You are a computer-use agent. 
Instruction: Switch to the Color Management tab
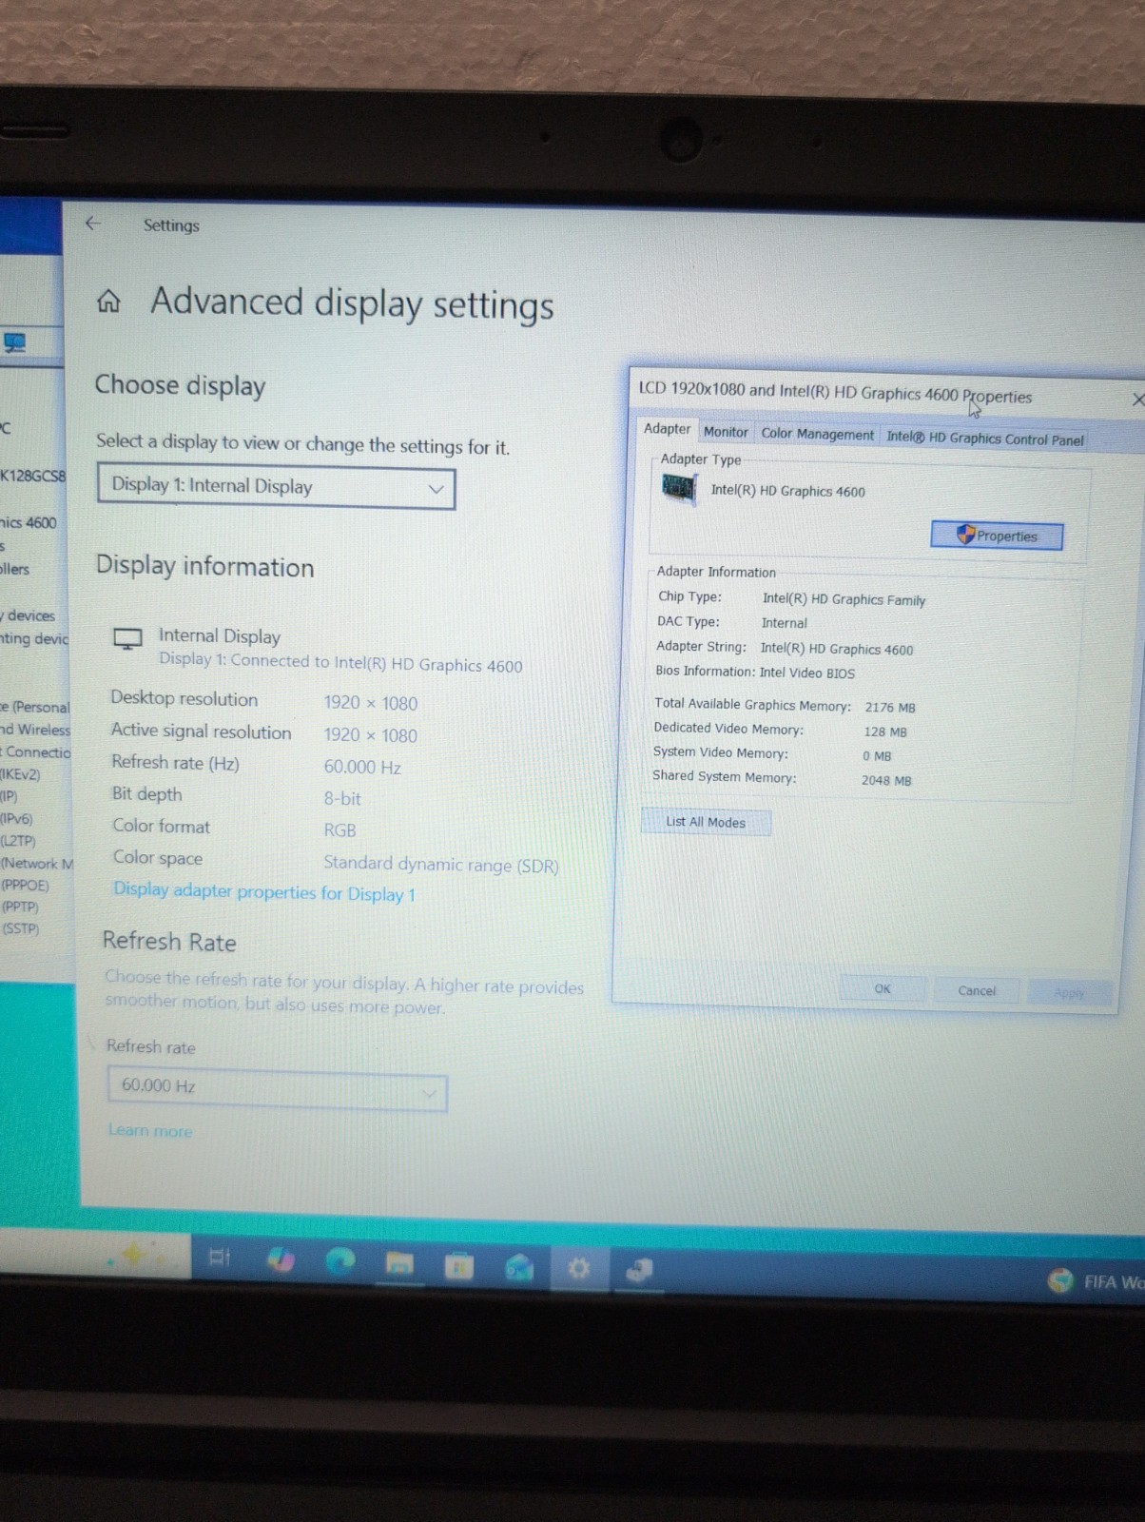click(817, 434)
